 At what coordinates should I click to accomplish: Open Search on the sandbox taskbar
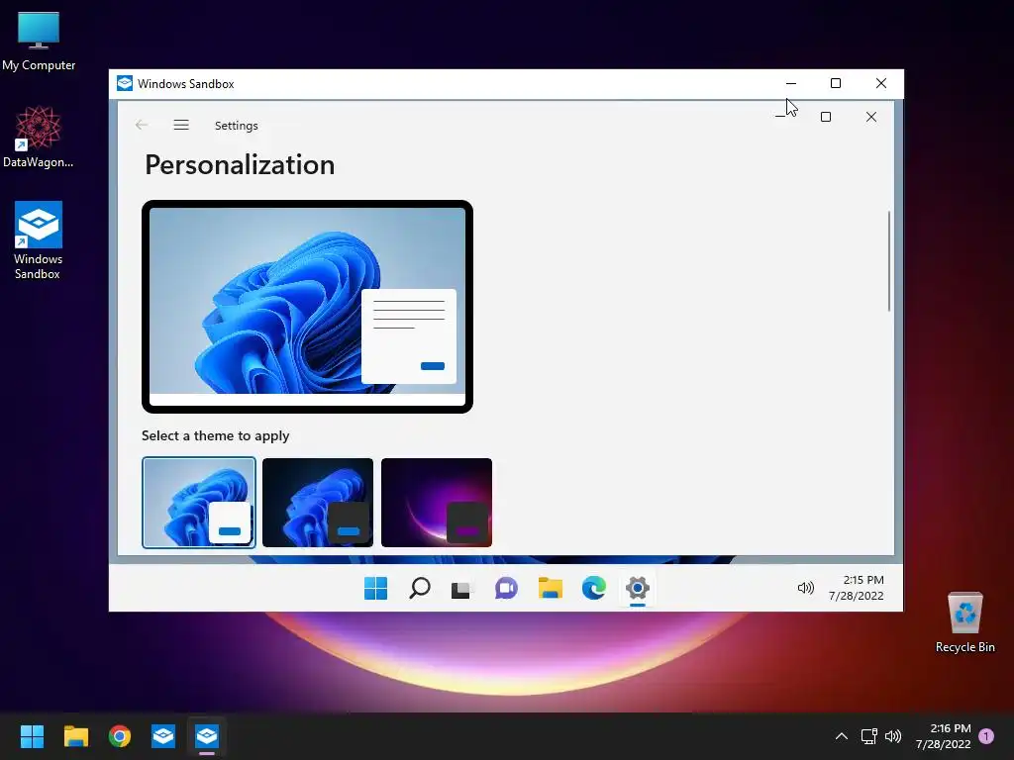pyautogui.click(x=420, y=588)
